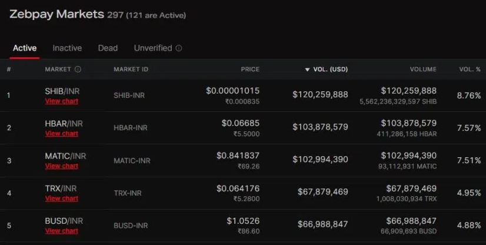Sort by VOL. % column header
Viewport: 486px width, 245px height.
coord(470,69)
